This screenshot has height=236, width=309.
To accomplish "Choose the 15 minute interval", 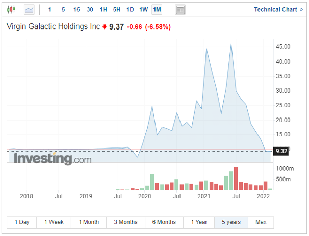I will [x=76, y=10].
